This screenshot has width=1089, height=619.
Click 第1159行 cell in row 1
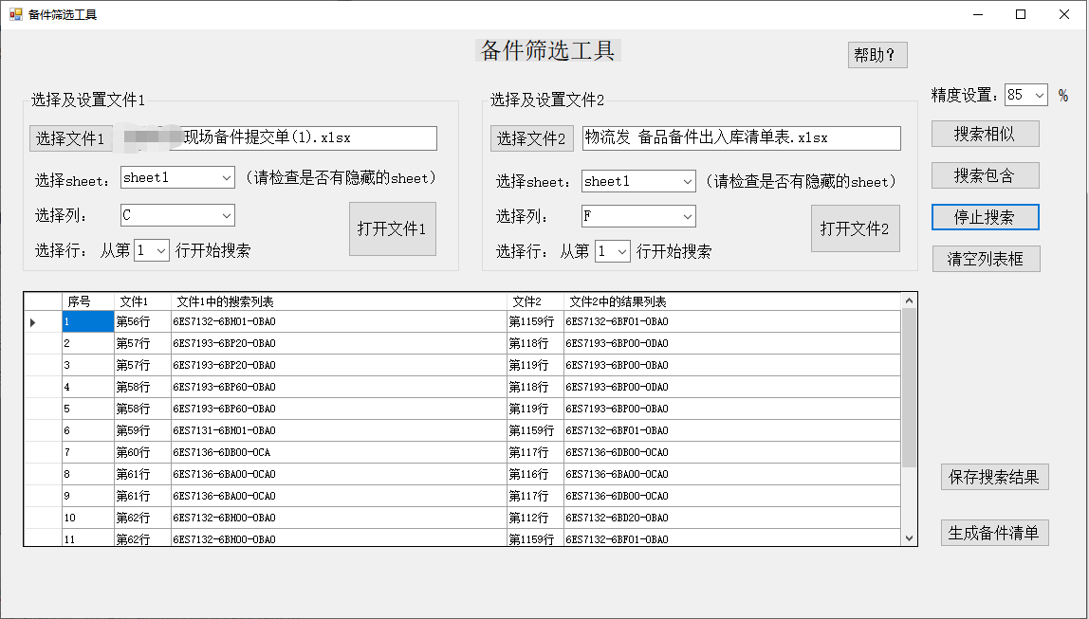pyautogui.click(x=535, y=322)
